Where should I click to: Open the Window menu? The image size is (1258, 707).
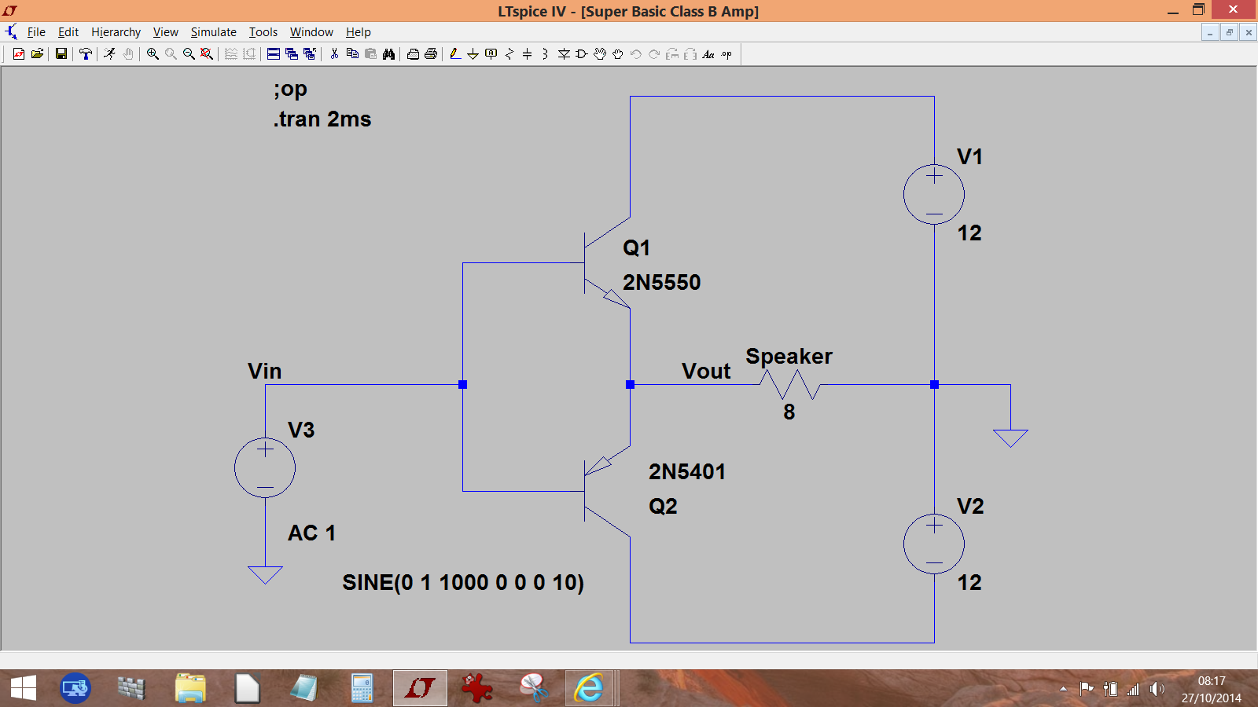point(311,32)
